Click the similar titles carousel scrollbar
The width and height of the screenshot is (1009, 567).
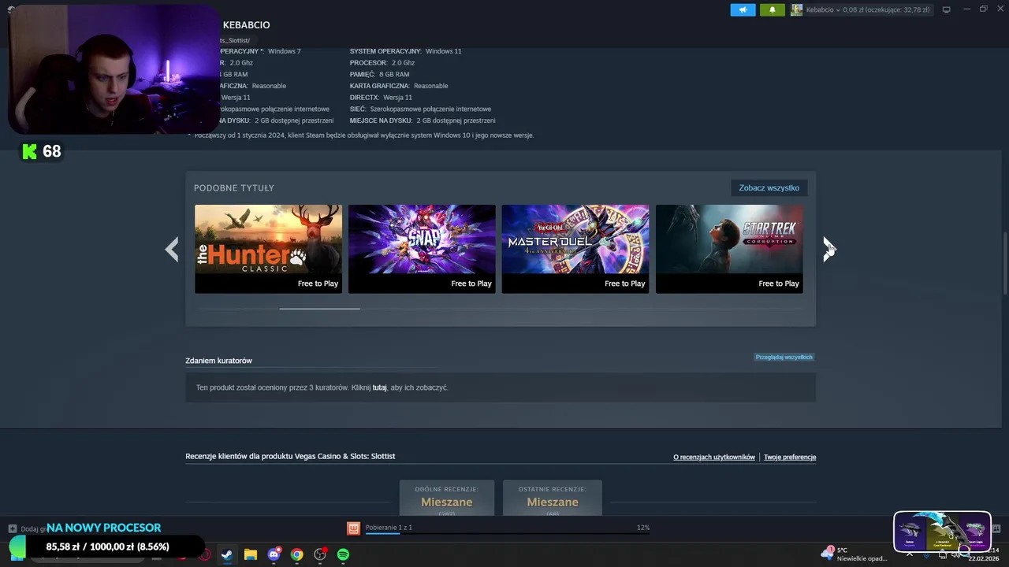(x=319, y=309)
